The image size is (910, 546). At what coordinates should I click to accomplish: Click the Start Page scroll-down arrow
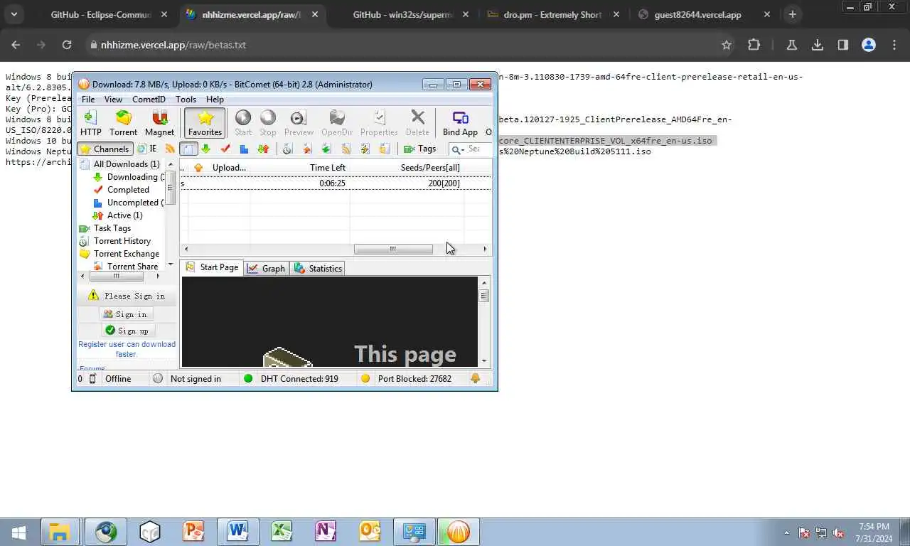pyautogui.click(x=484, y=361)
